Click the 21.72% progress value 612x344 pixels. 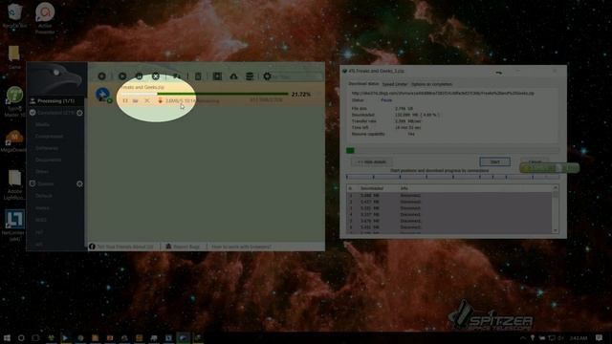301,95
